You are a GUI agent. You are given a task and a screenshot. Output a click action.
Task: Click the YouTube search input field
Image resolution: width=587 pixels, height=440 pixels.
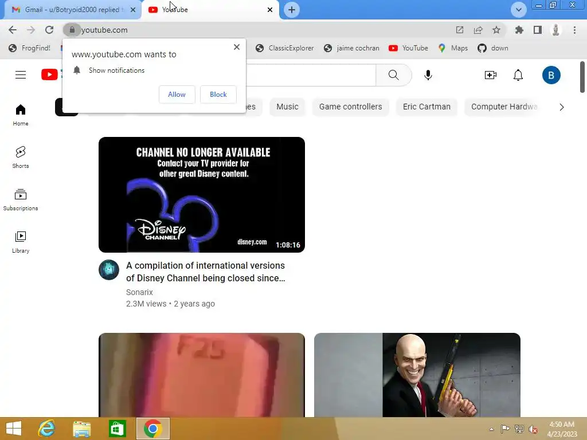coord(311,75)
